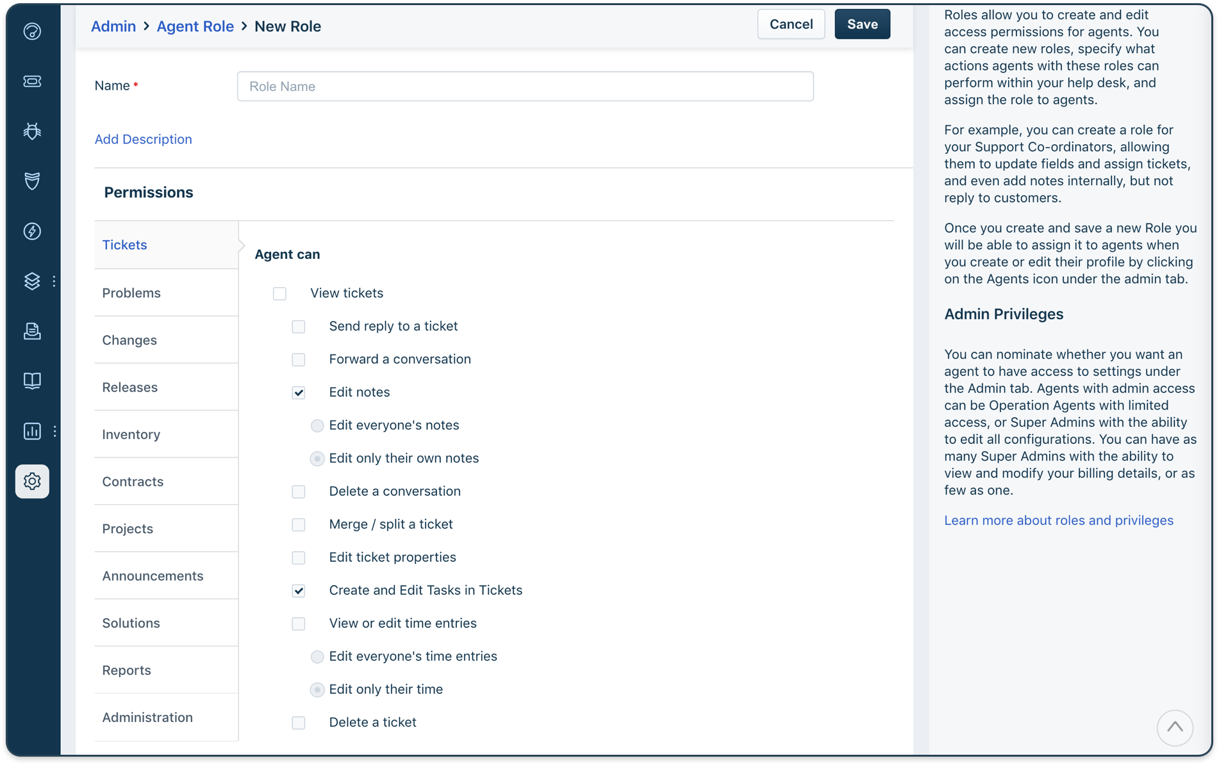Open Analytics via the bar chart icon
This screenshot has width=1219, height=765.
pyautogui.click(x=32, y=431)
